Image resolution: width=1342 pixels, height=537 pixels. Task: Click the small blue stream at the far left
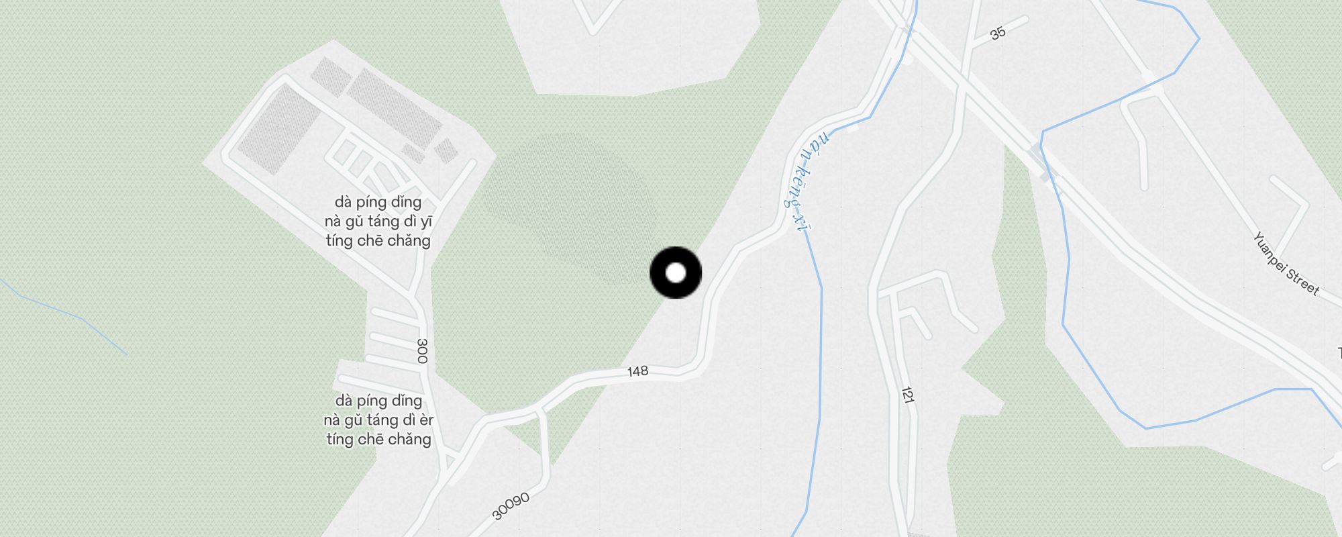(64, 316)
